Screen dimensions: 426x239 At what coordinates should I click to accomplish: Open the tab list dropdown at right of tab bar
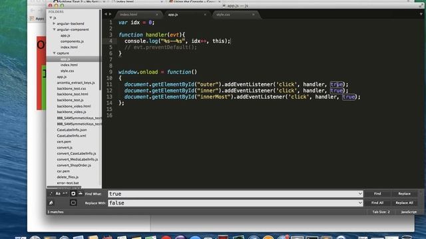point(421,14)
